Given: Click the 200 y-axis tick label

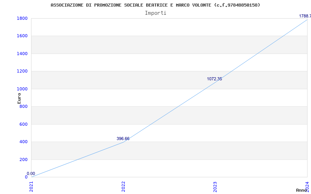Looking at the screenshot, I should pos(24,159).
